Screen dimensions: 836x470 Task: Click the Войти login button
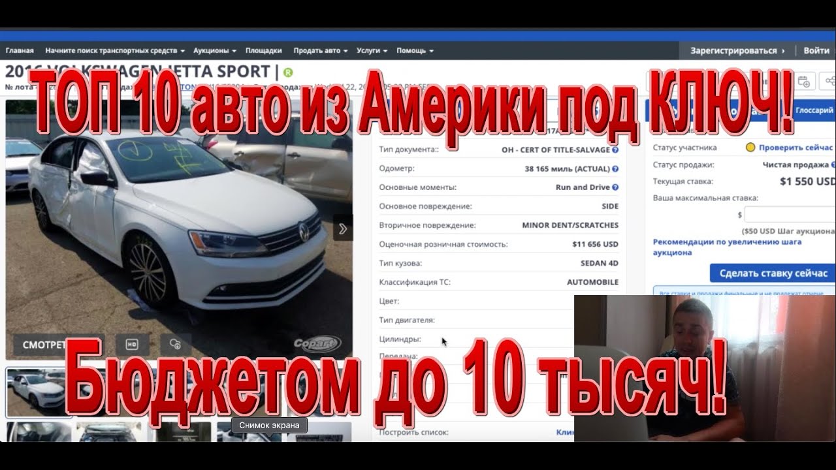click(816, 50)
